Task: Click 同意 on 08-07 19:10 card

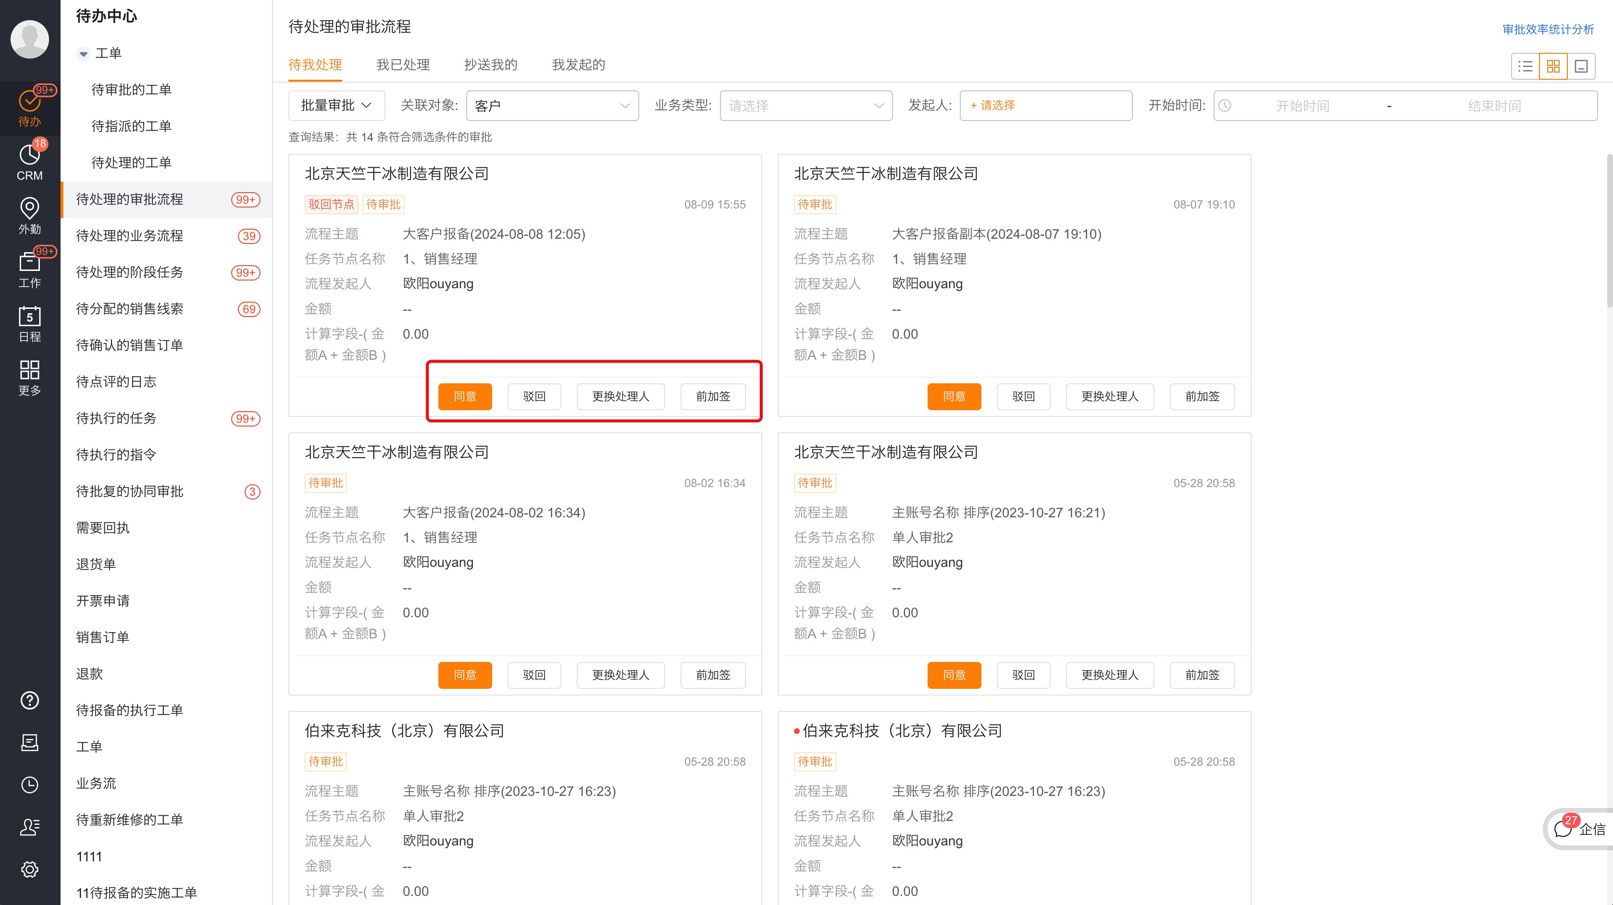Action: coord(954,396)
